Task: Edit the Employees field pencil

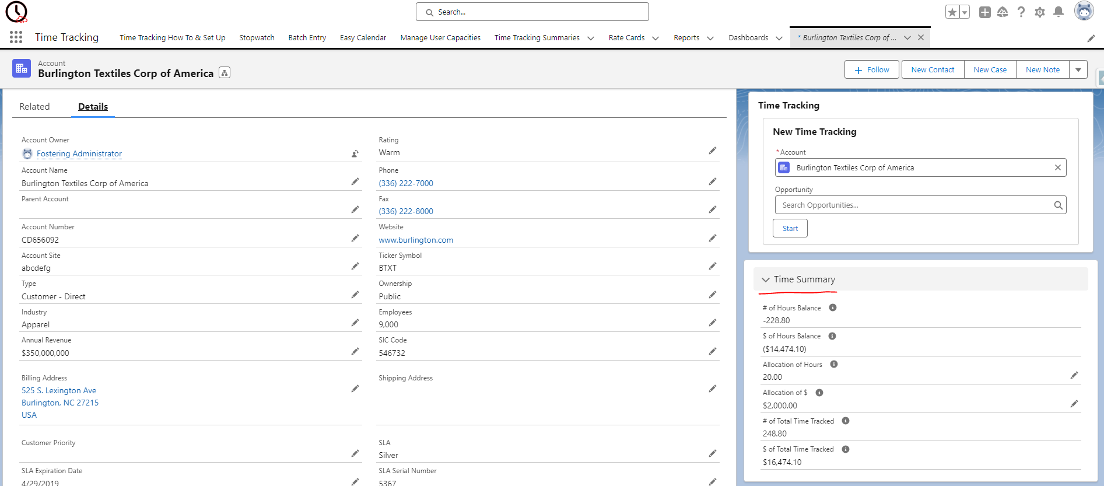Action: [712, 323]
